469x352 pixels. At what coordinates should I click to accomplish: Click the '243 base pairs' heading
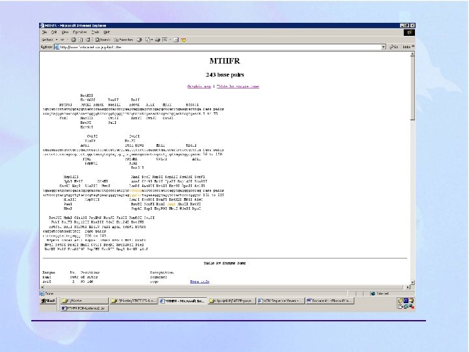225,74
